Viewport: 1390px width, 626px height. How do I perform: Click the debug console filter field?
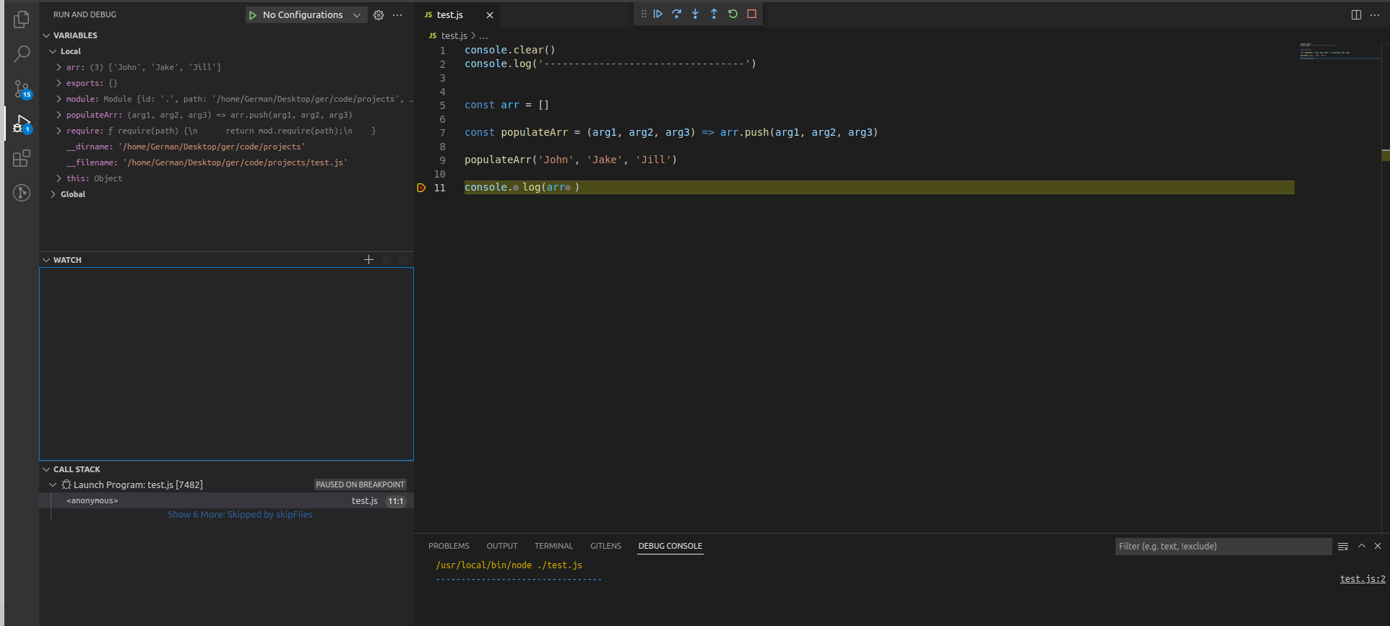(x=1222, y=547)
